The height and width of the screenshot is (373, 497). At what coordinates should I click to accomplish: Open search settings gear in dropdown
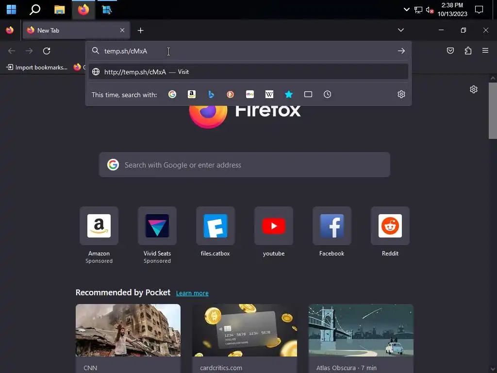click(x=401, y=94)
